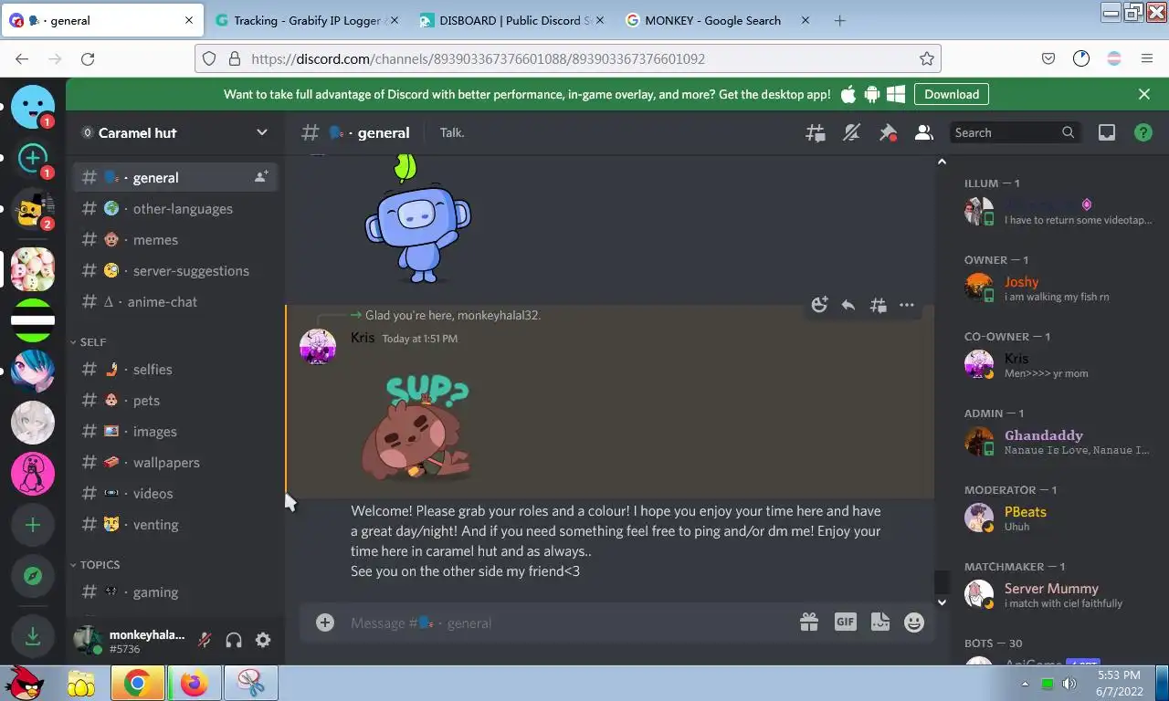
Task: Click the Add a Server plus icon
Action: click(33, 525)
